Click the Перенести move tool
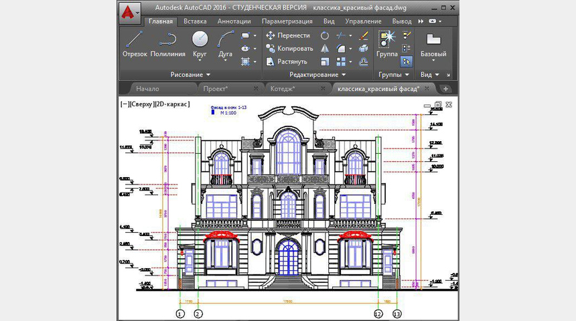The image size is (576, 321). click(288, 35)
